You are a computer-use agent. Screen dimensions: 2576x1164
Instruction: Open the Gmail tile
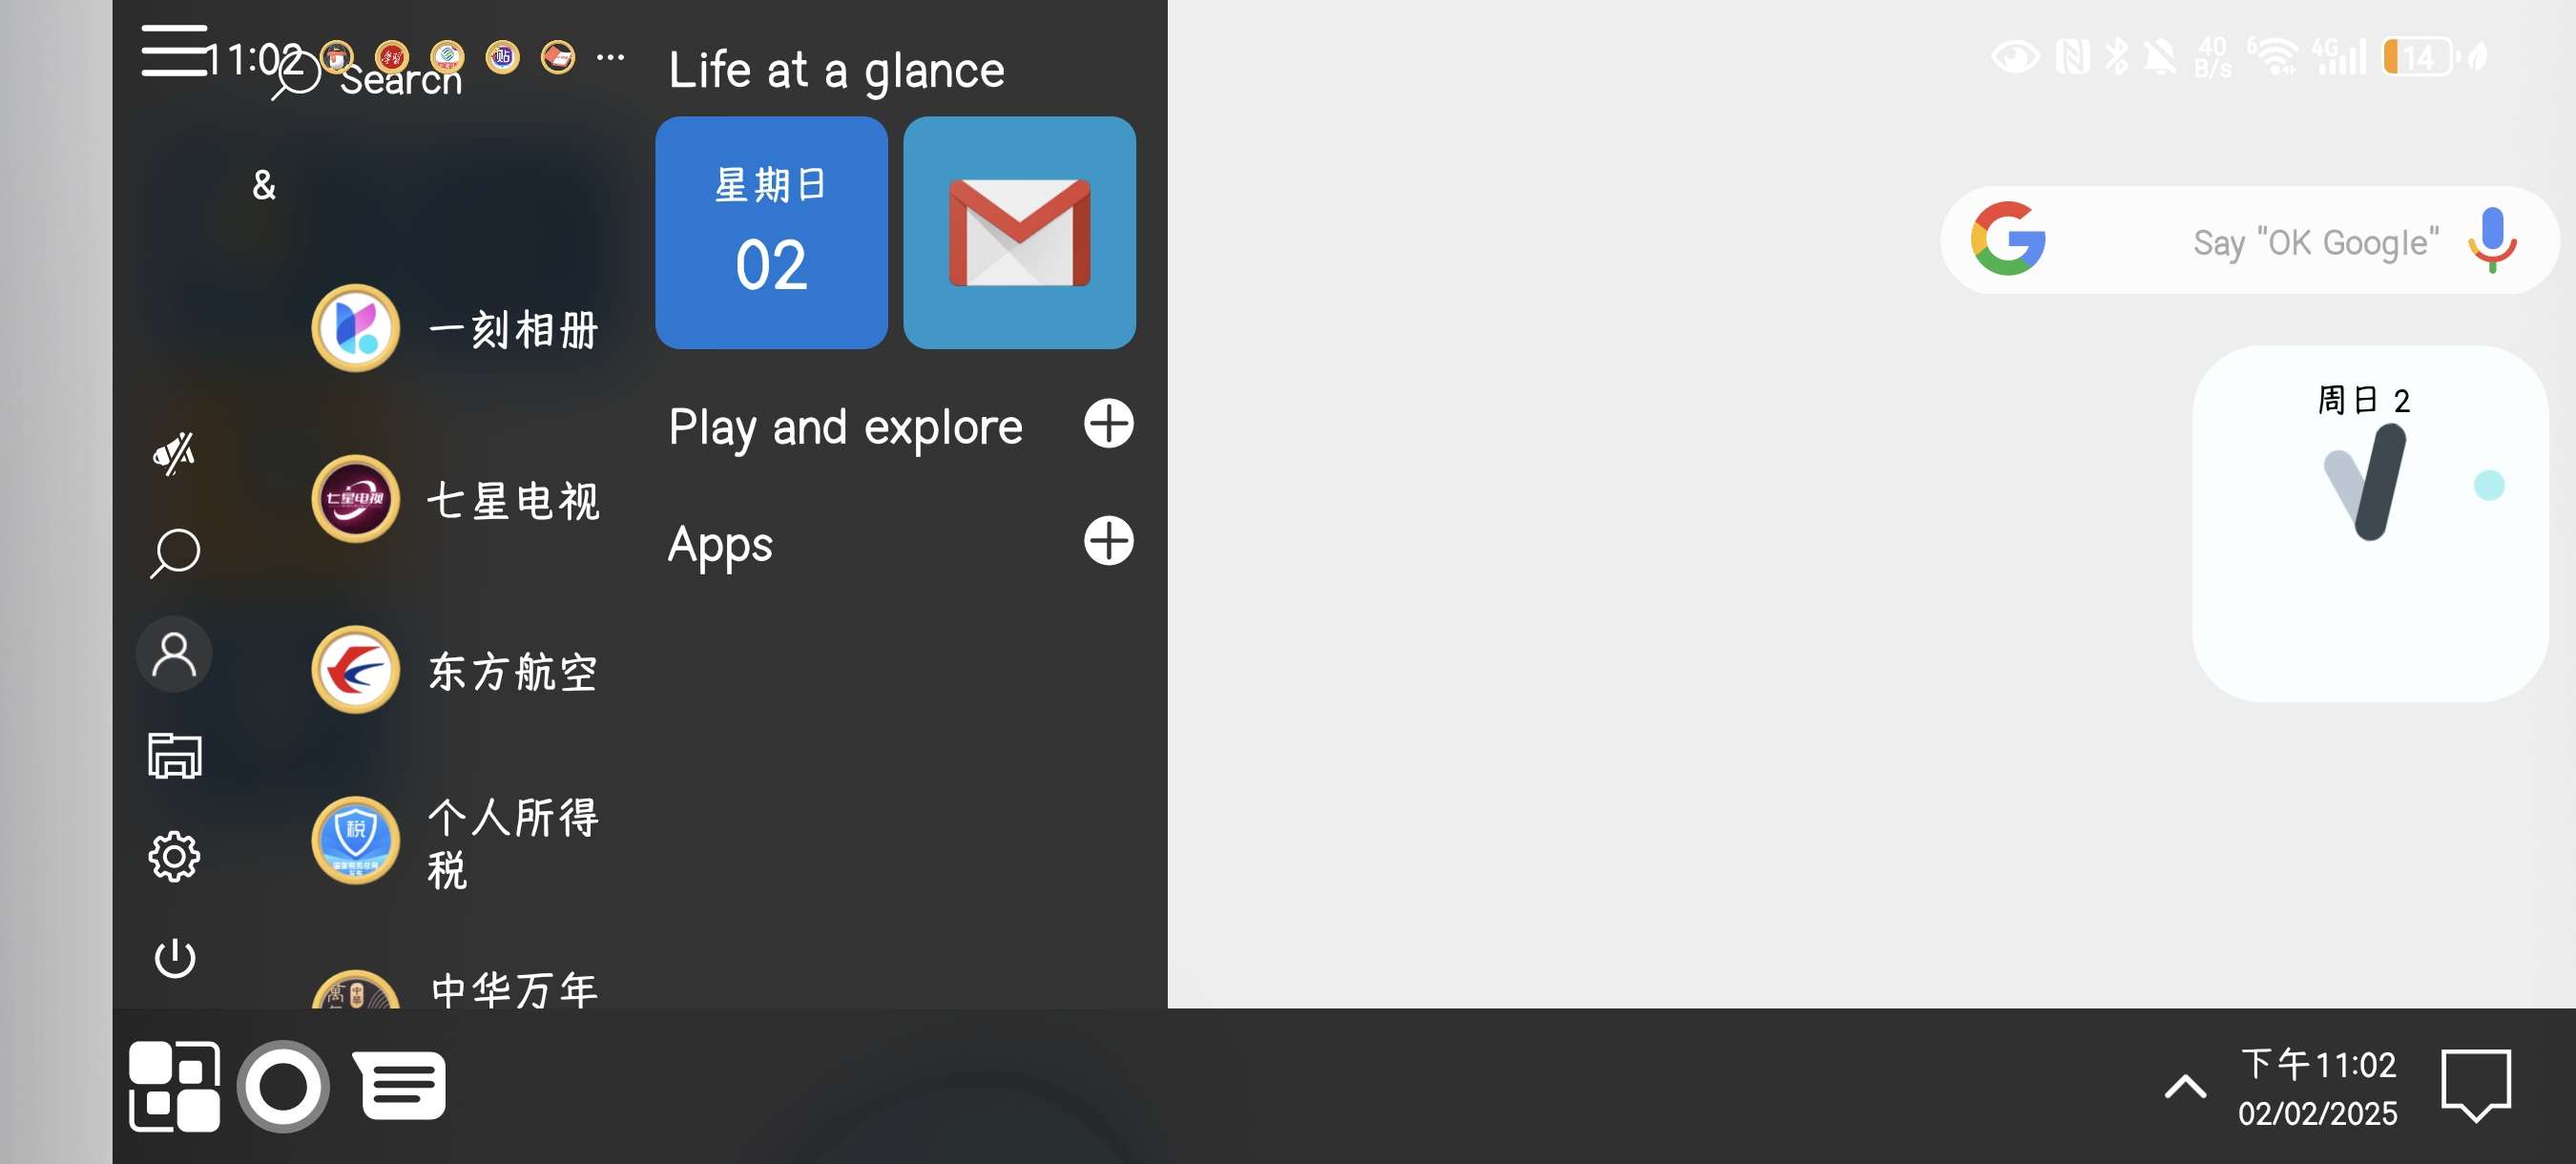[x=1019, y=232]
